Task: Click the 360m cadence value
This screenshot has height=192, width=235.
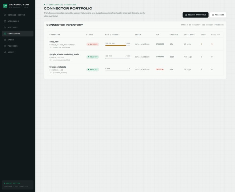Action: coord(172,57)
